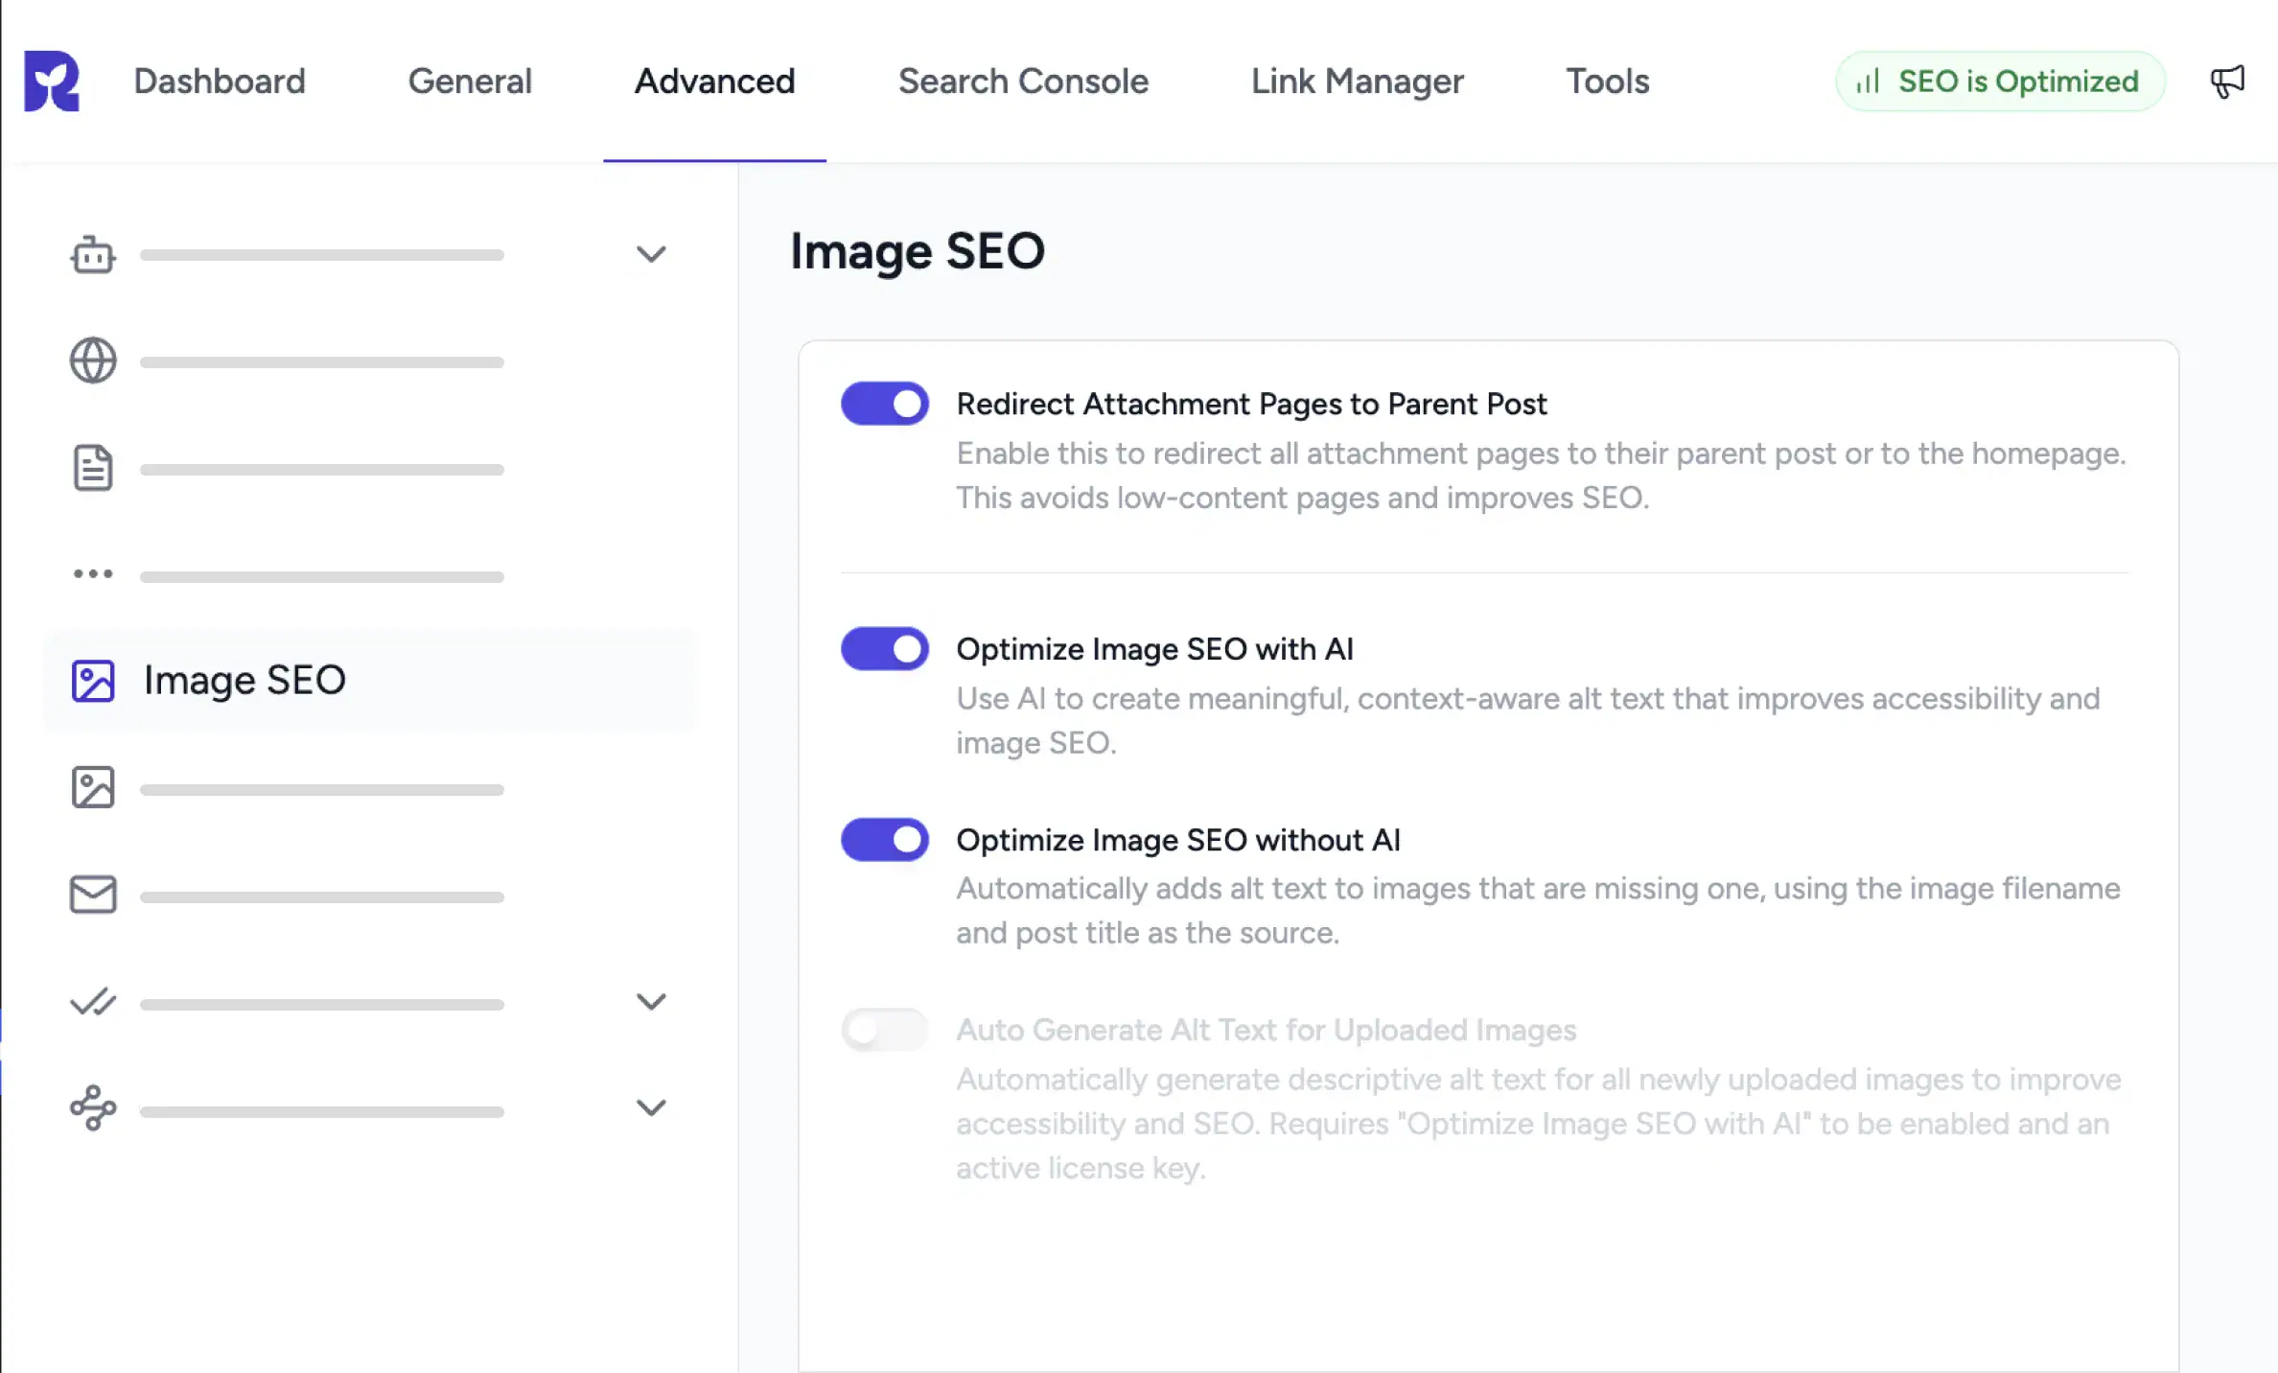Open the megaphone announcements icon

tap(2227, 81)
